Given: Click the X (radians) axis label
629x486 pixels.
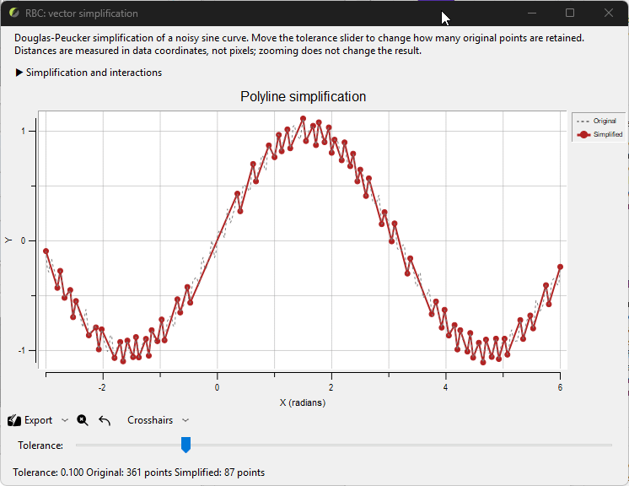Looking at the screenshot, I should click(303, 402).
